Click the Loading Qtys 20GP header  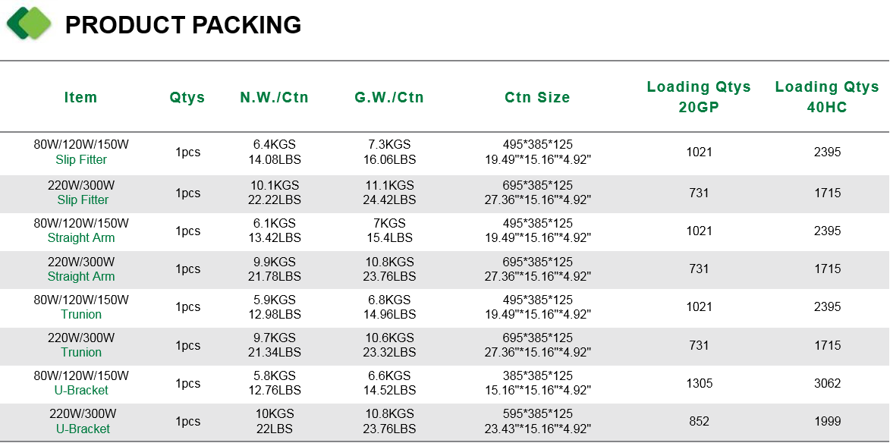pos(699,97)
